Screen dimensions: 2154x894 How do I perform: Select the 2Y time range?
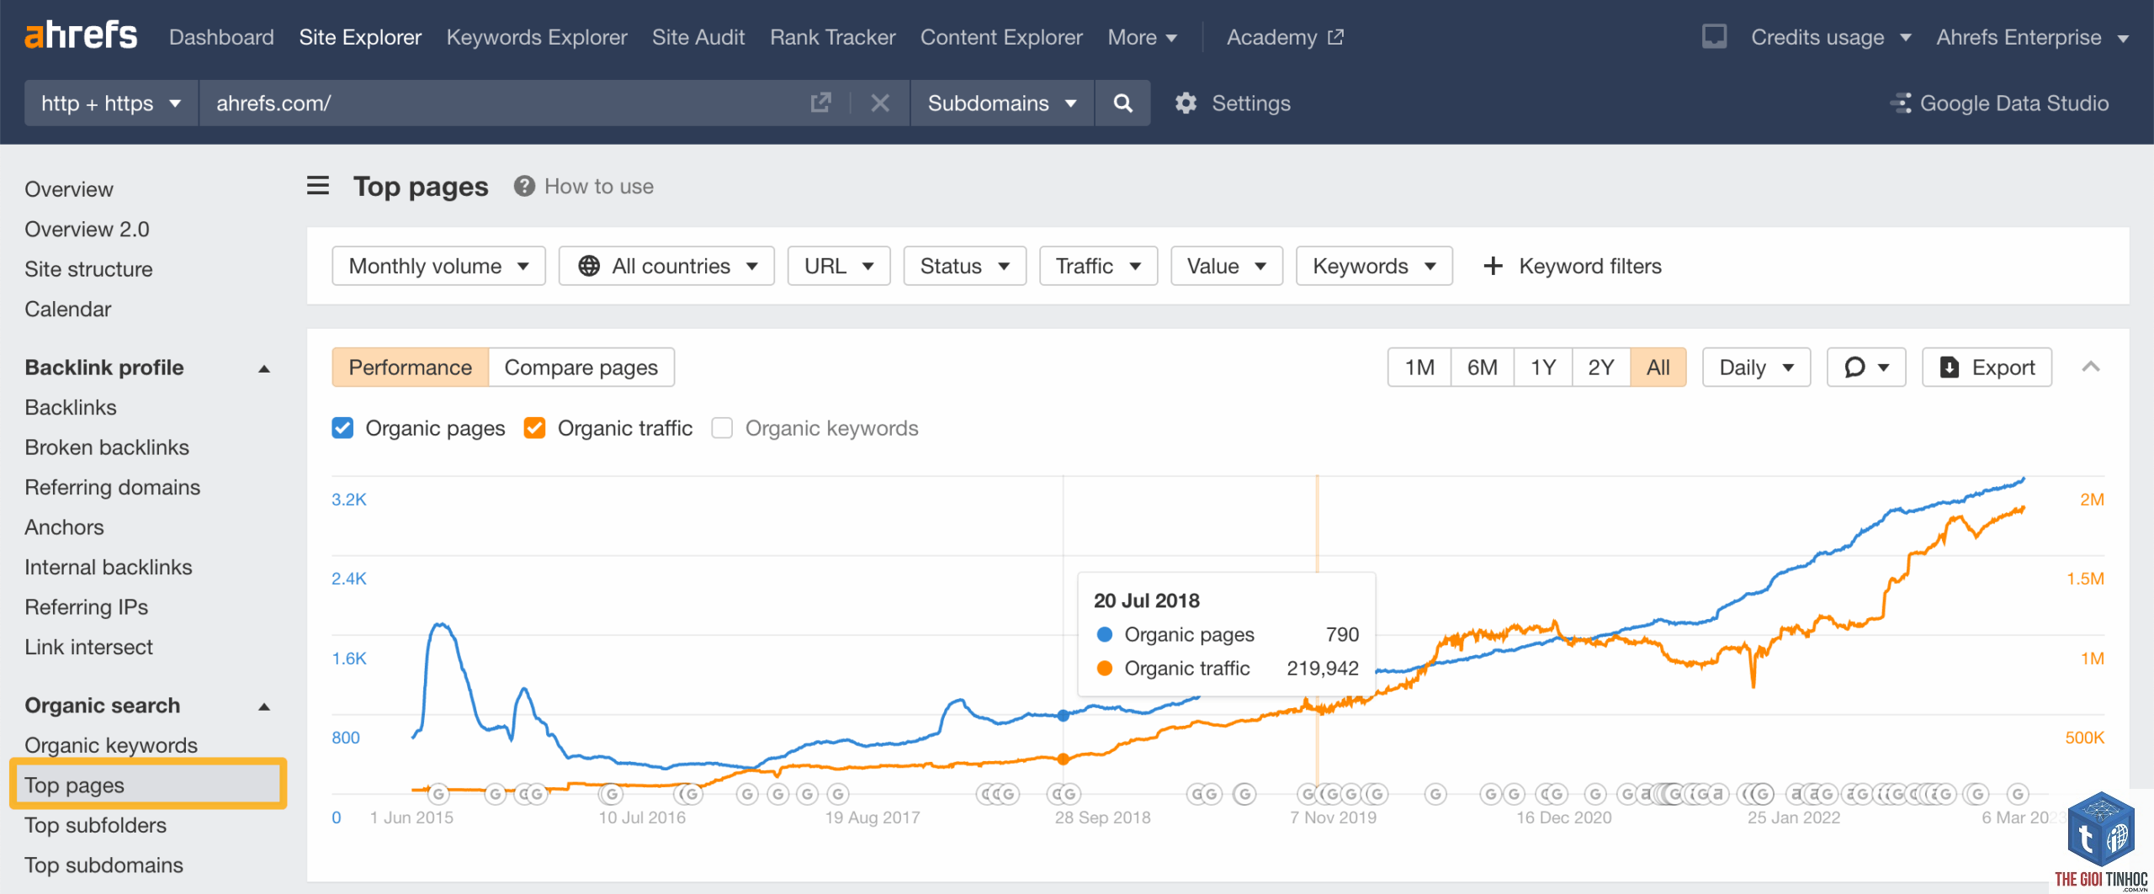click(x=1600, y=367)
